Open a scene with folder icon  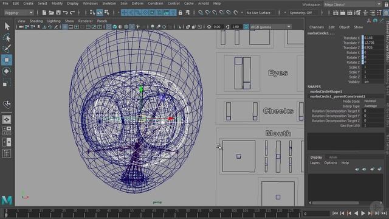click(51, 12)
